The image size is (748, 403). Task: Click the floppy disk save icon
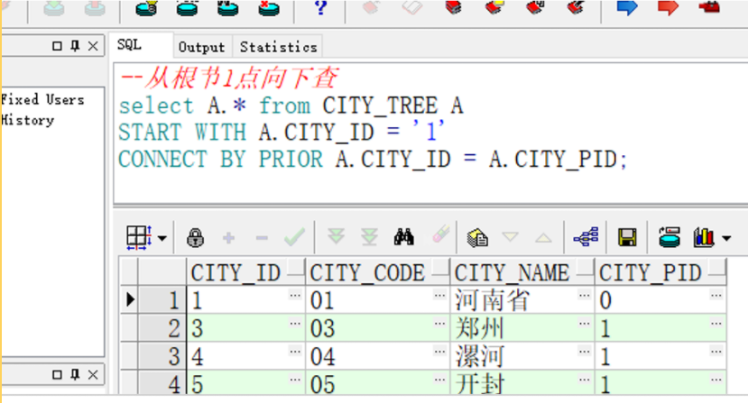click(x=627, y=237)
